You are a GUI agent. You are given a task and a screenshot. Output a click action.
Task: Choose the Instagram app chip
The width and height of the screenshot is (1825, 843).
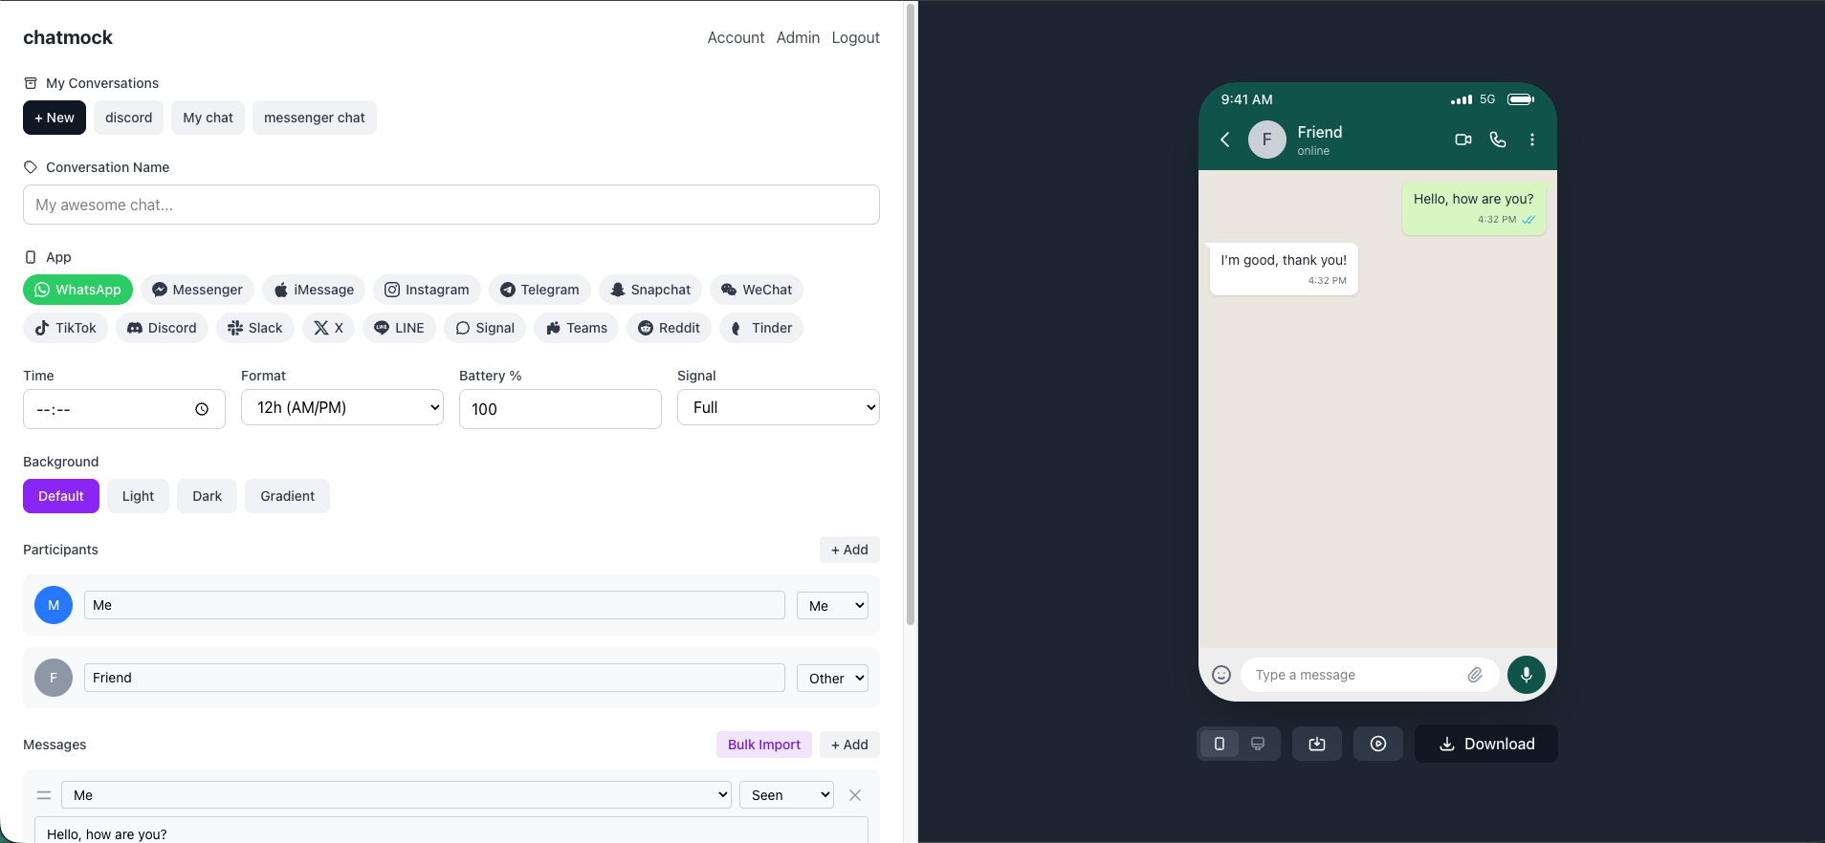pyautogui.click(x=427, y=290)
